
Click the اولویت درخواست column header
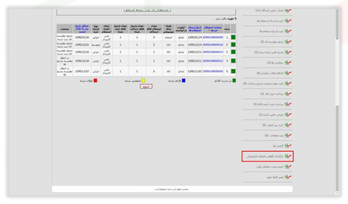181,29
